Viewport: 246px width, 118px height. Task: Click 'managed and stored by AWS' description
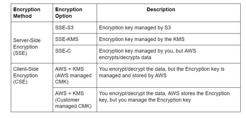[x=133, y=76]
